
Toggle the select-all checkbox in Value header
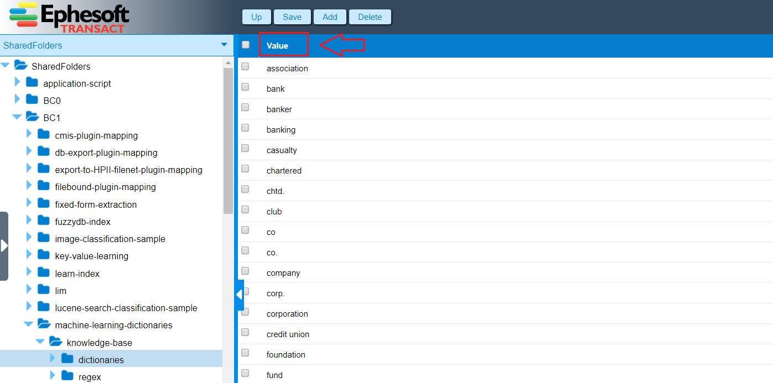246,45
